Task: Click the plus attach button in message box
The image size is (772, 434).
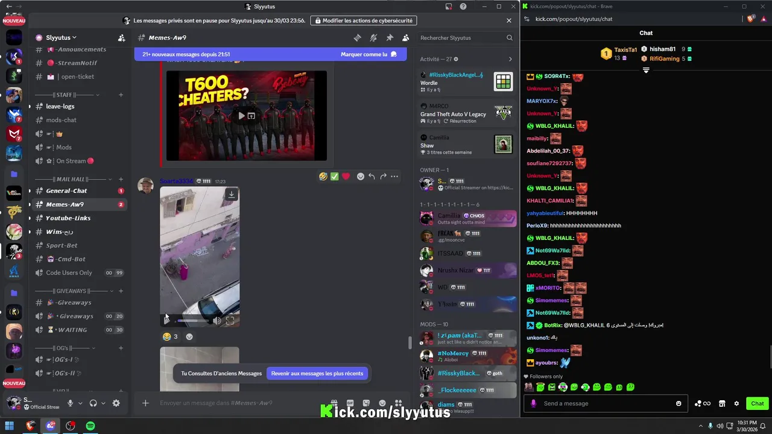Action: click(145, 403)
